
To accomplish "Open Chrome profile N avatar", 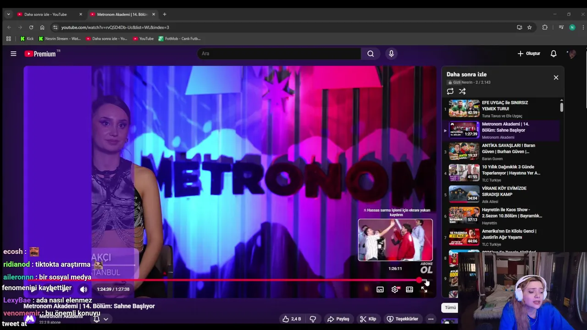I will click(x=572, y=27).
